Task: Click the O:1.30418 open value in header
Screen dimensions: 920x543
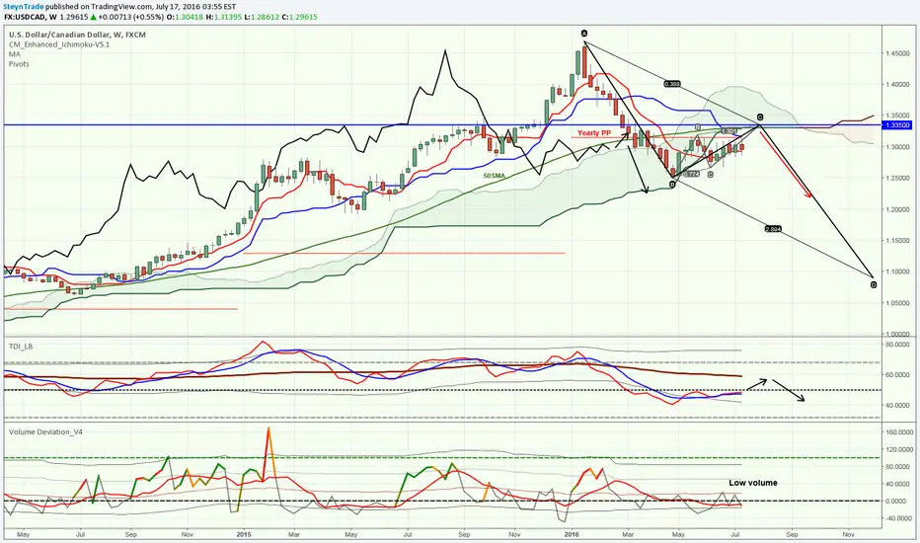Action: (185, 17)
